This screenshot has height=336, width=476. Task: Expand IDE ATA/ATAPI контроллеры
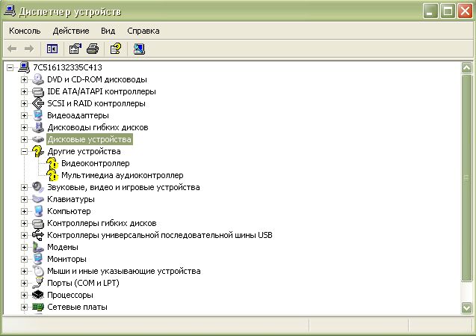24,91
